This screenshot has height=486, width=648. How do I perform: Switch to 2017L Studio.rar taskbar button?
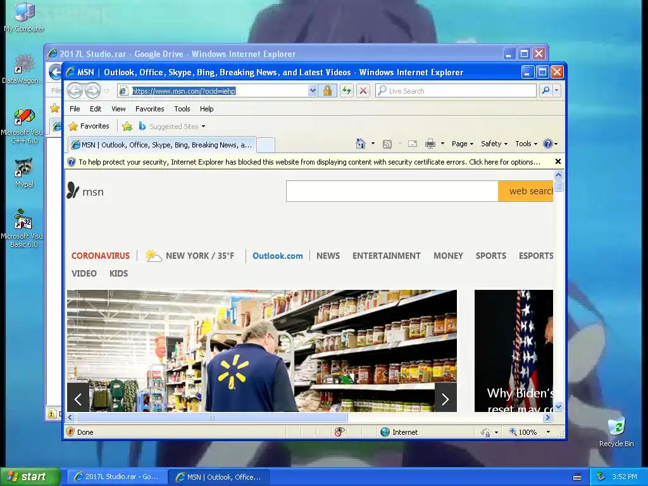pos(117,477)
